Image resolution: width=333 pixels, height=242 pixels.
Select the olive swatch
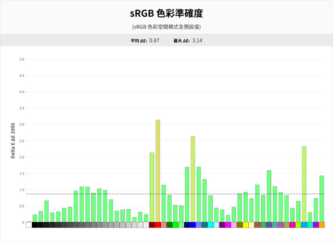(240, 225)
